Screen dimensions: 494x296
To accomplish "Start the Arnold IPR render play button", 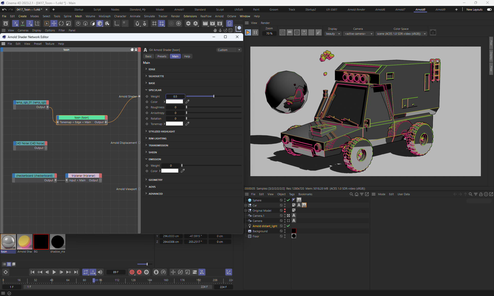I will (248, 32).
